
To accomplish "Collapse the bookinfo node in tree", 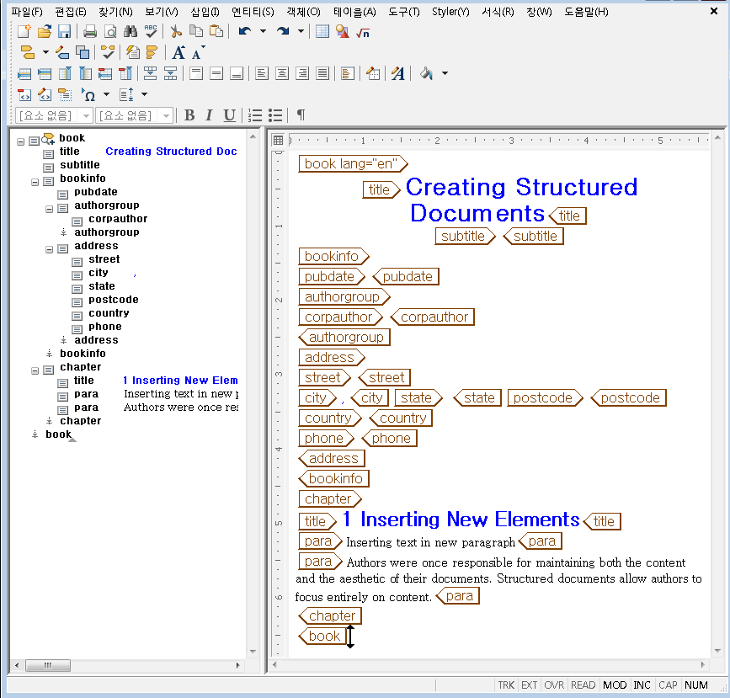I will click(x=35, y=182).
